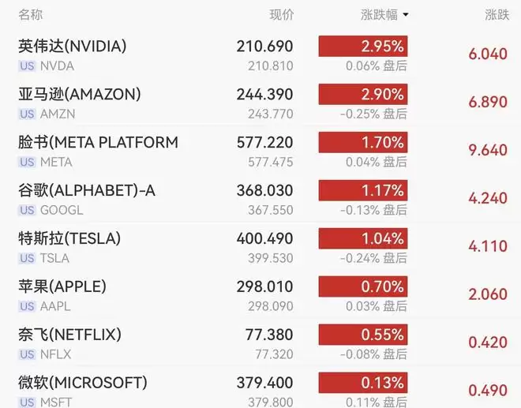Image resolution: width=521 pixels, height=408 pixels.
Task: Click the US market badge beside TSLA
Action: [27, 258]
